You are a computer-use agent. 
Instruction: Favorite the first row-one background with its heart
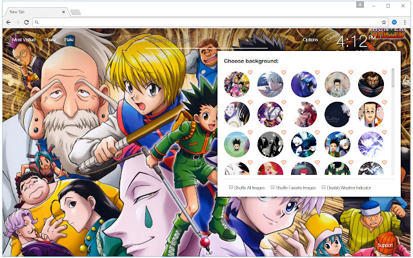tap(250, 72)
